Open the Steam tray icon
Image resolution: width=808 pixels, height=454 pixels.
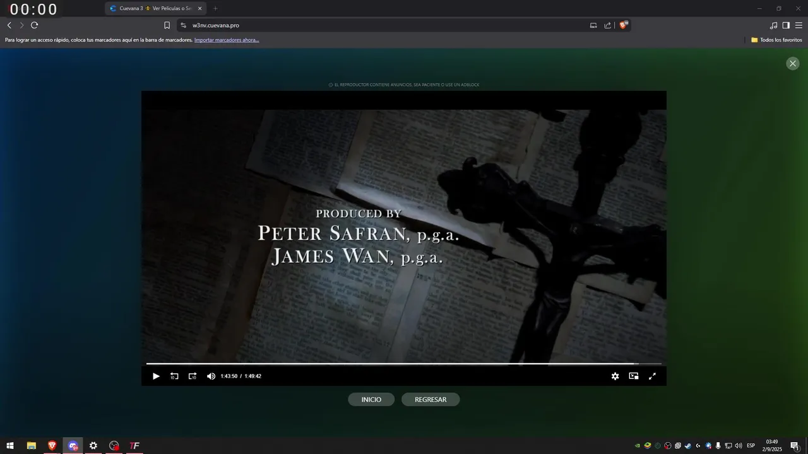(688, 446)
